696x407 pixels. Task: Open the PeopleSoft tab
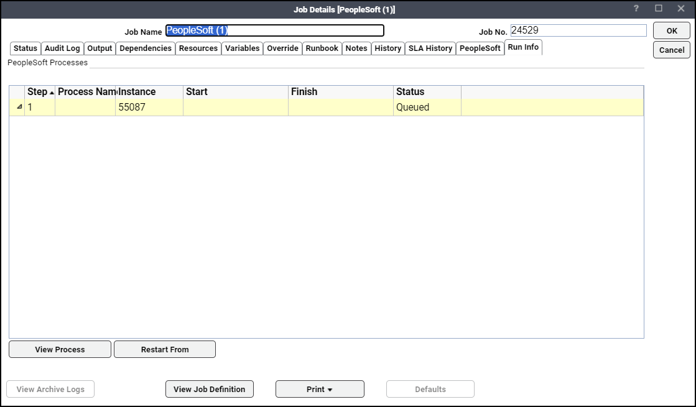[480, 48]
